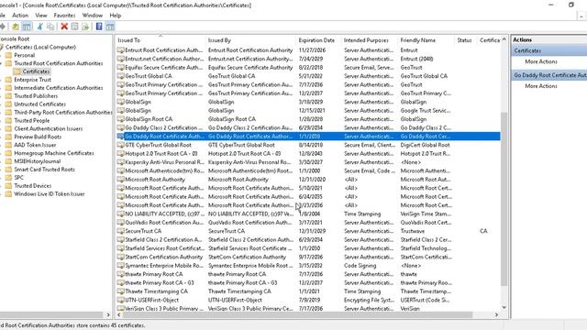Select the Kaspersky Anti-Virus Personal Root row

(x=308, y=162)
